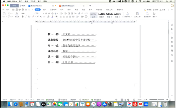Click the Justify alignment icon

coord(70,17)
